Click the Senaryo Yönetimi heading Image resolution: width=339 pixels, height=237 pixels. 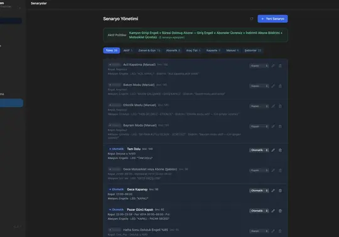[121, 19]
